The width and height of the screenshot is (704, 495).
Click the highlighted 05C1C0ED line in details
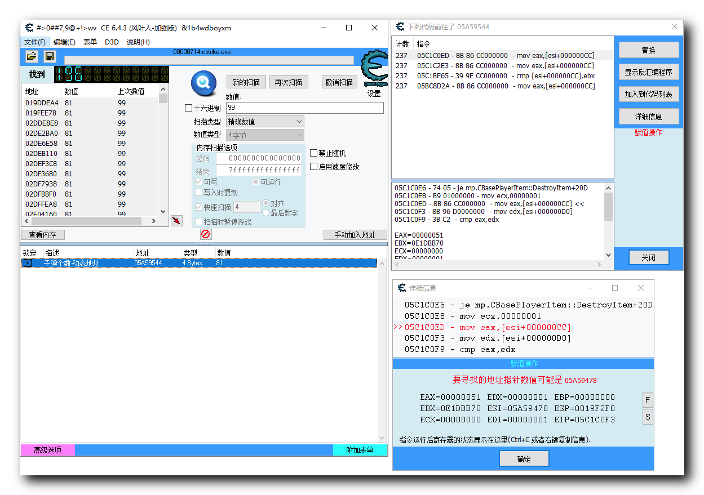pos(488,327)
